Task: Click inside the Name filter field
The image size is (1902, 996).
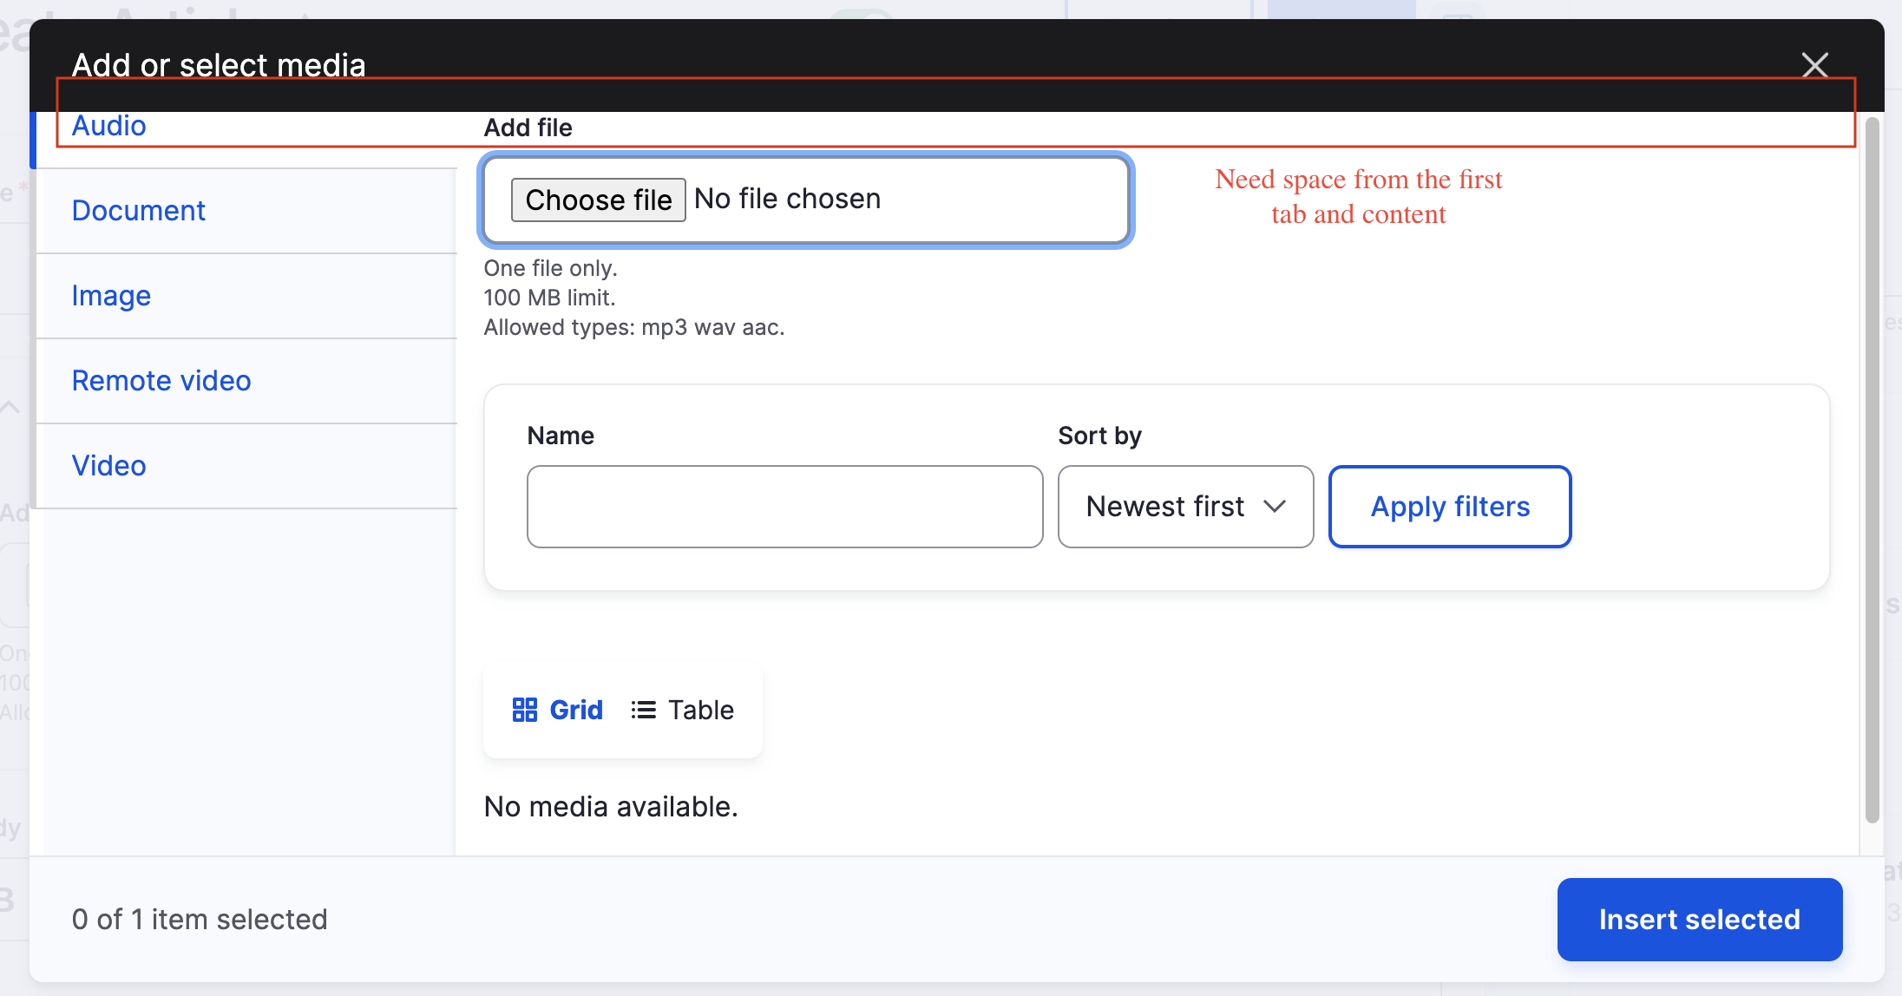Action: coord(784,506)
